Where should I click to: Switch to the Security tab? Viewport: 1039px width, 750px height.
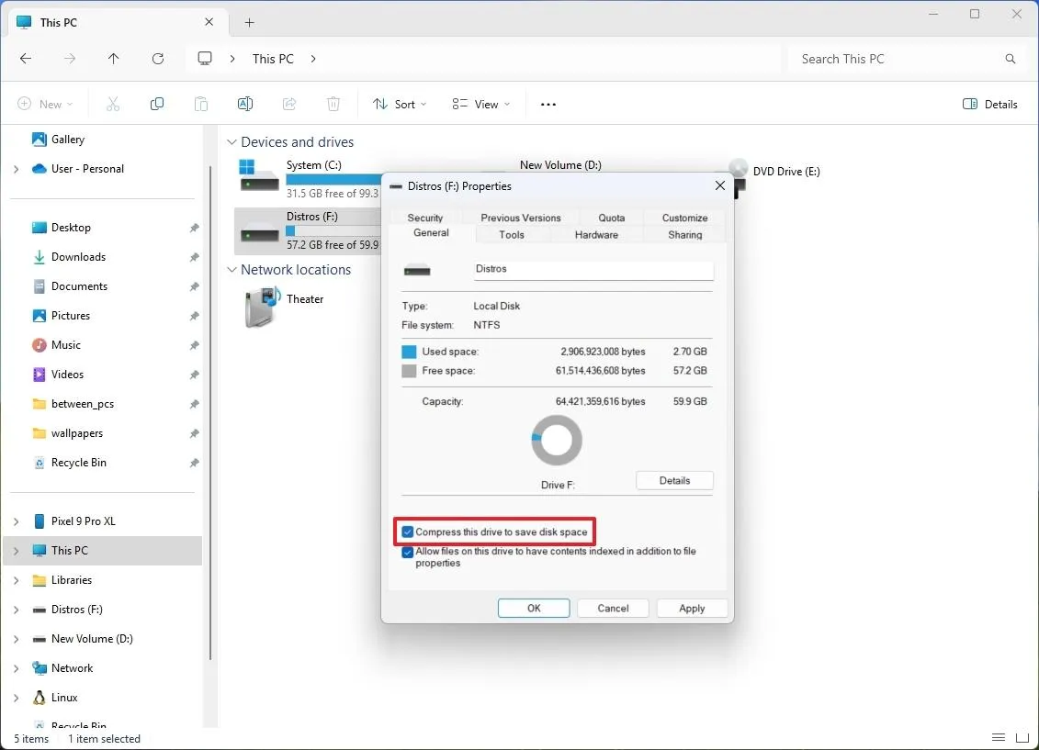tap(424, 218)
